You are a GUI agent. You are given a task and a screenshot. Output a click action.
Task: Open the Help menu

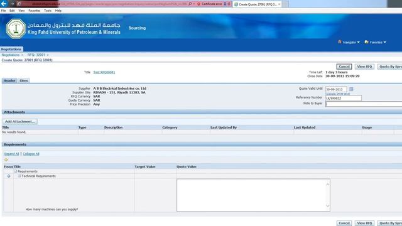[x=58, y=11]
